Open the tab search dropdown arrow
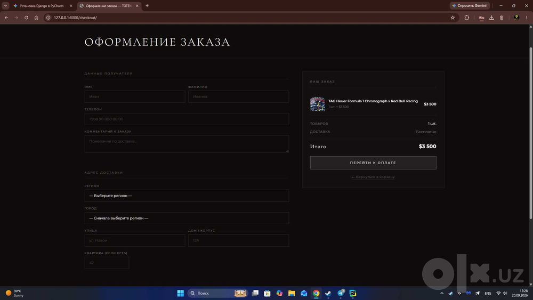Image resolution: width=533 pixels, height=300 pixels. 5,6
